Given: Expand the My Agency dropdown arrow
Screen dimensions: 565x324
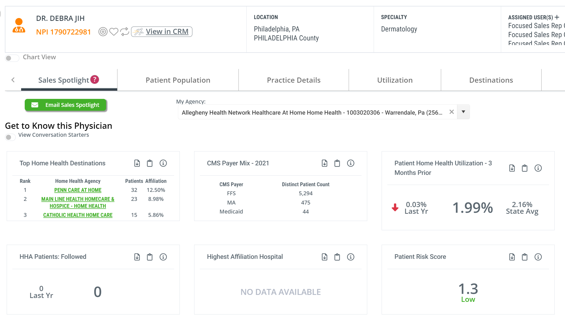Looking at the screenshot, I should pyautogui.click(x=463, y=112).
